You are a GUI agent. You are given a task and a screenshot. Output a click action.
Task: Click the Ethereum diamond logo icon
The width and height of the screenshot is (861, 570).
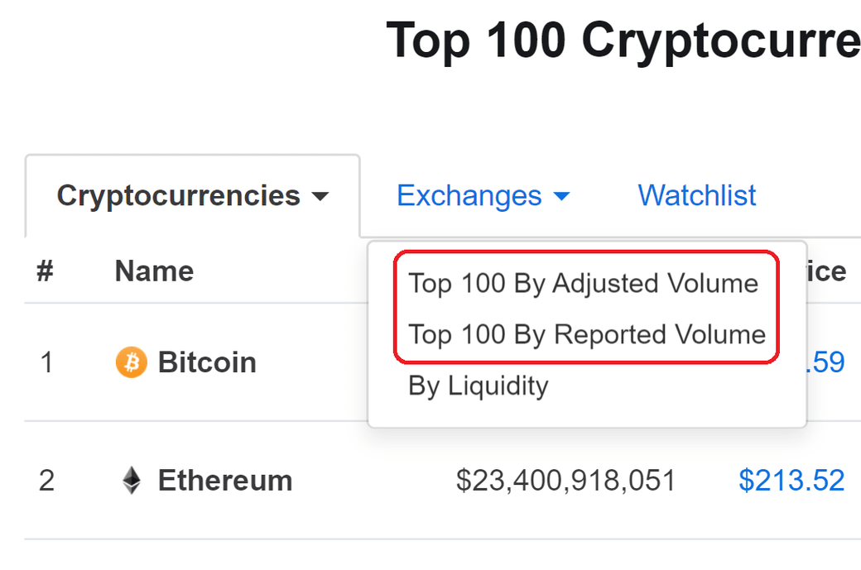(x=132, y=480)
